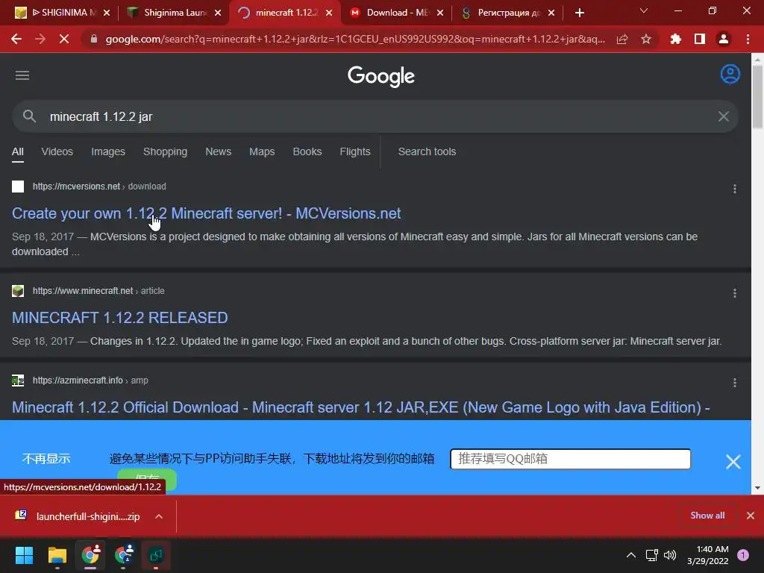Click the search magnifier icon

point(29,116)
